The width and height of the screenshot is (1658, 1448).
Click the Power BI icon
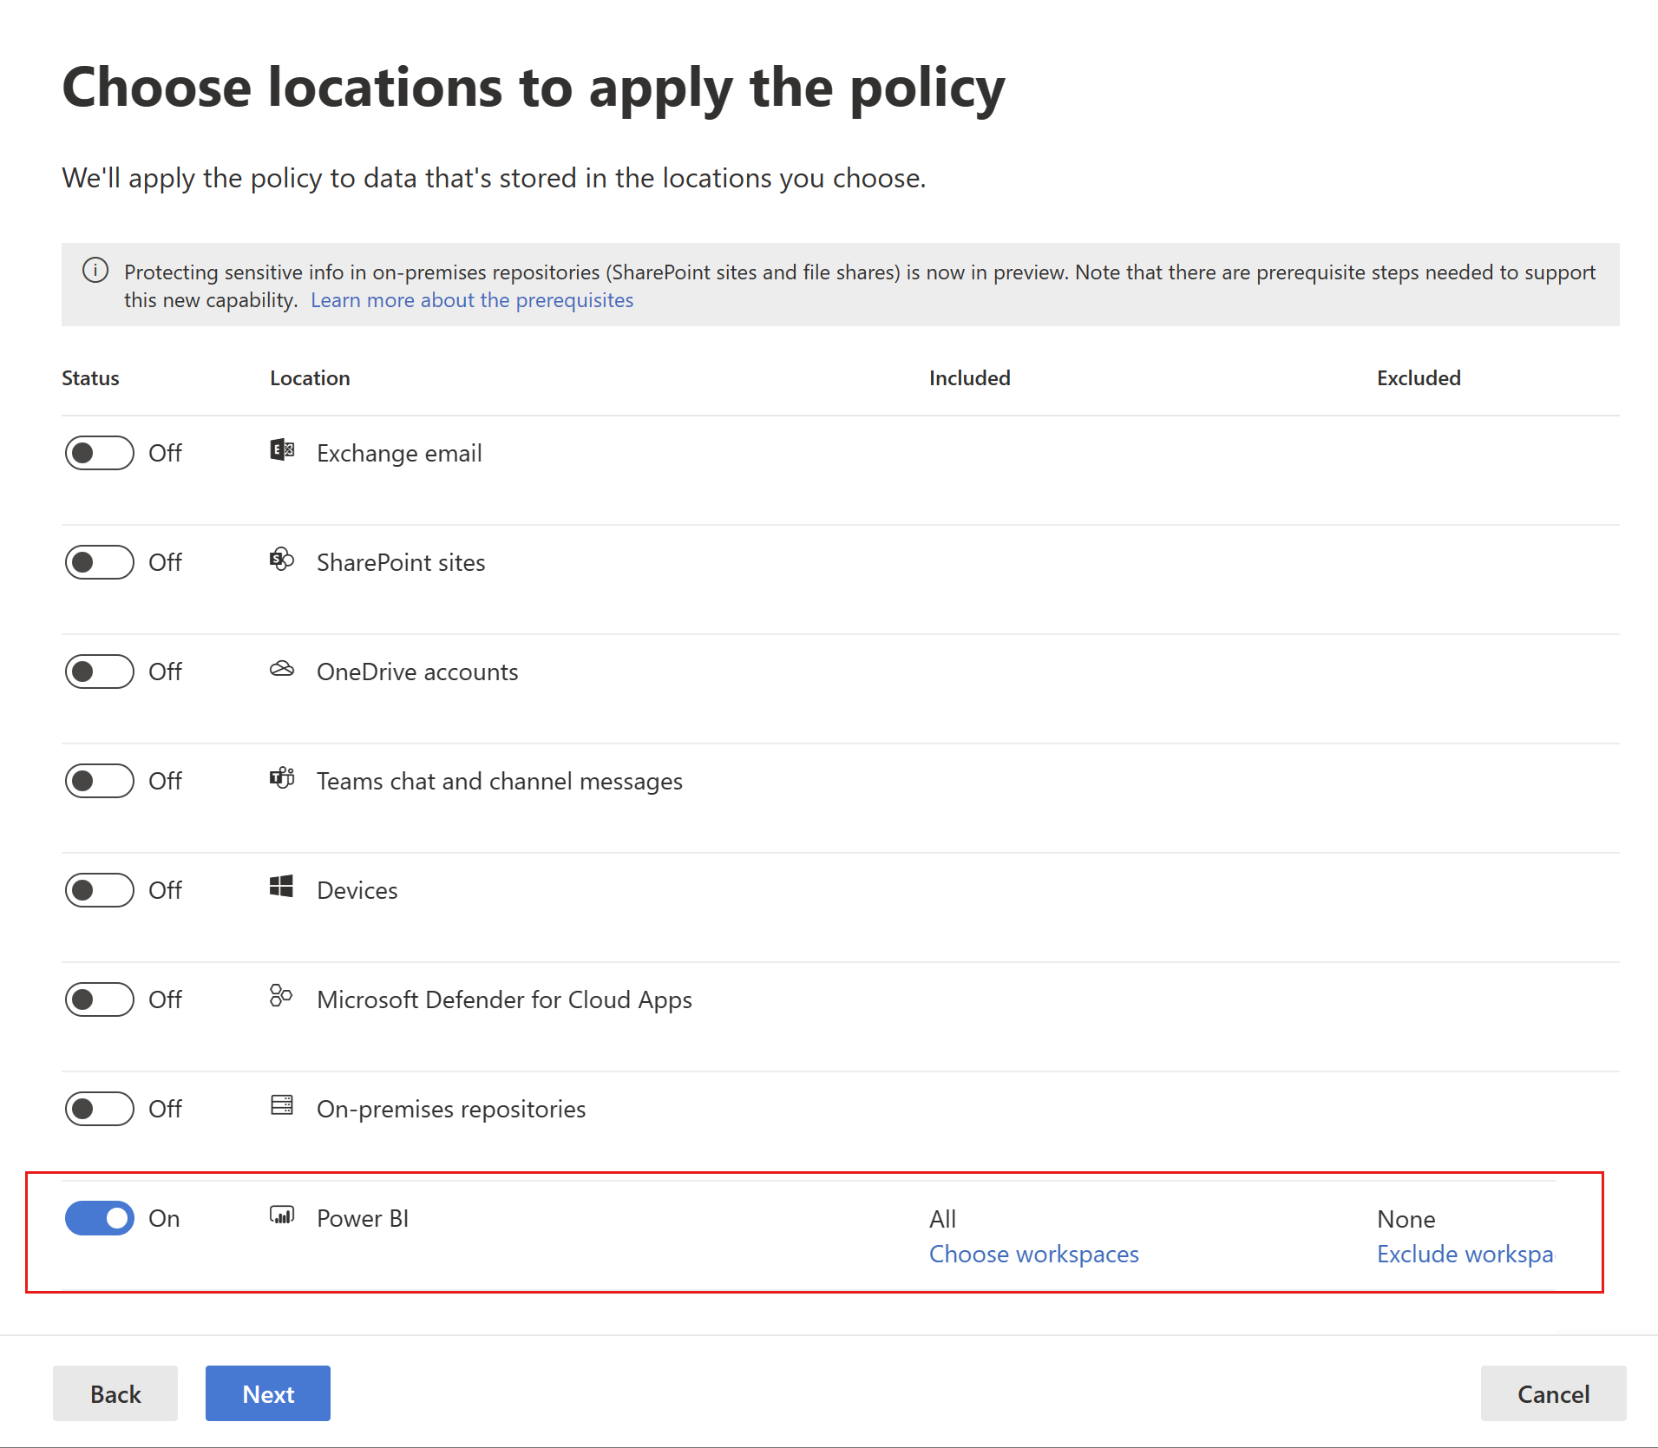282,1215
